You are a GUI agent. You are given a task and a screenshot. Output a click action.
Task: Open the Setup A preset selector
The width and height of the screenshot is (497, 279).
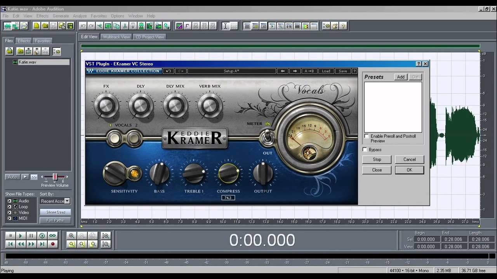(x=231, y=71)
